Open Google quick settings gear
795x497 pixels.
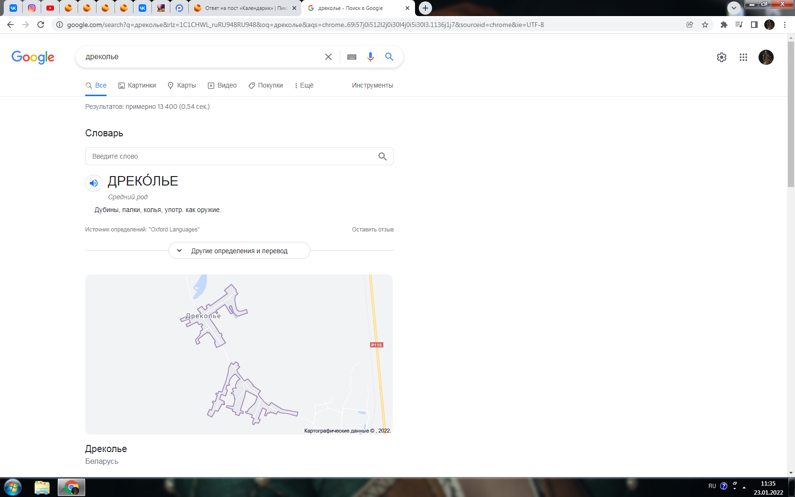[x=721, y=57]
